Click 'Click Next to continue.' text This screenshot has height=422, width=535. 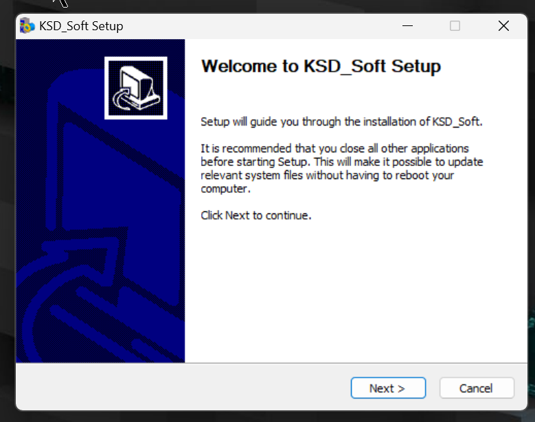(256, 215)
